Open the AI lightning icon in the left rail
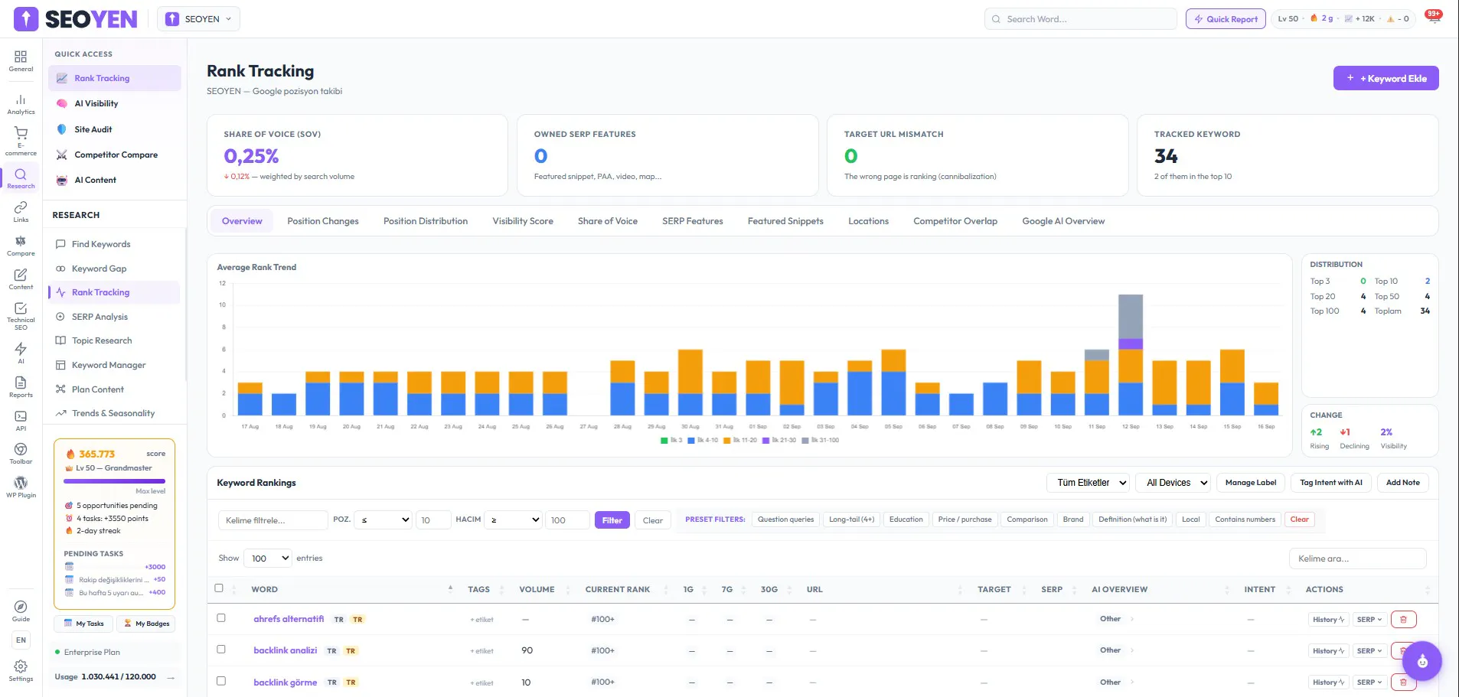This screenshot has width=1459, height=697. click(x=21, y=352)
